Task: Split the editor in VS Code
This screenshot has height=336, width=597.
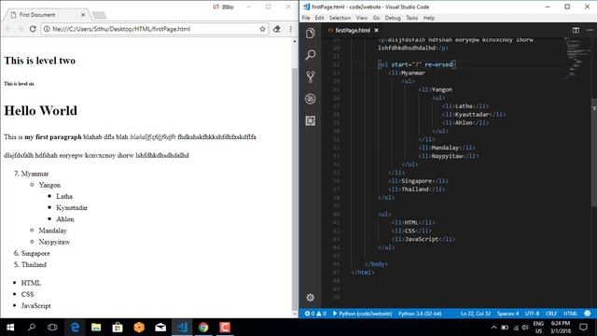Action: tap(576, 30)
